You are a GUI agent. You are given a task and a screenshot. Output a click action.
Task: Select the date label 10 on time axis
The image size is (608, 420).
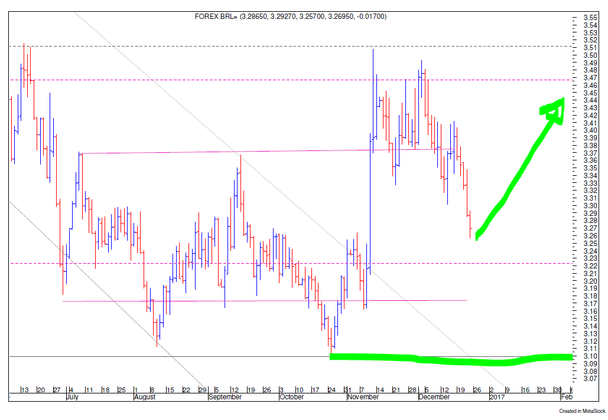click(300, 390)
